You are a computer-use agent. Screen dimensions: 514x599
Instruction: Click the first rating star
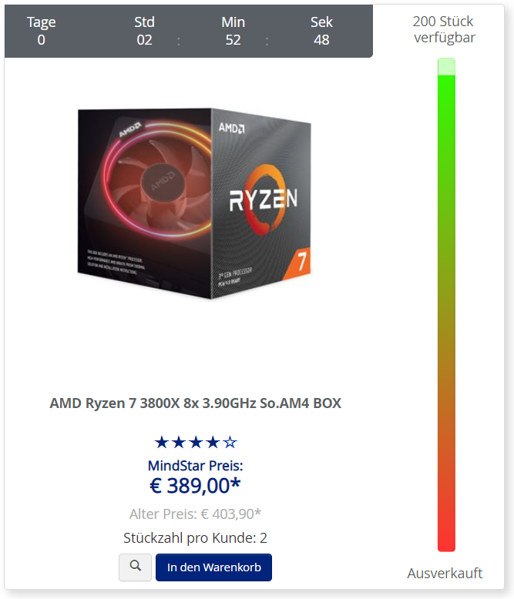(161, 443)
